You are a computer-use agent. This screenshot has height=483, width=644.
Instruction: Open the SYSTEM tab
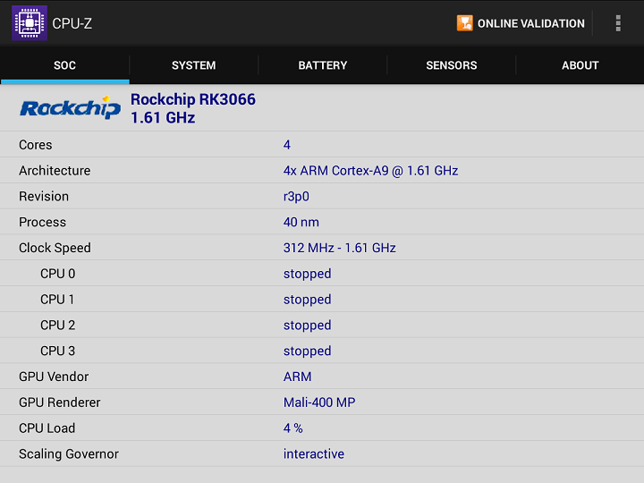(193, 65)
